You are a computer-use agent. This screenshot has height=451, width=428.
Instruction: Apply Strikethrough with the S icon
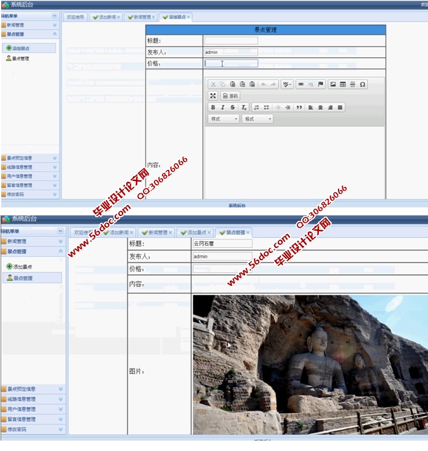coord(232,107)
